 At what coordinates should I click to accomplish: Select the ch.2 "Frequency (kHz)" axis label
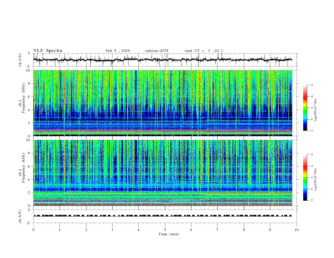[24, 167]
